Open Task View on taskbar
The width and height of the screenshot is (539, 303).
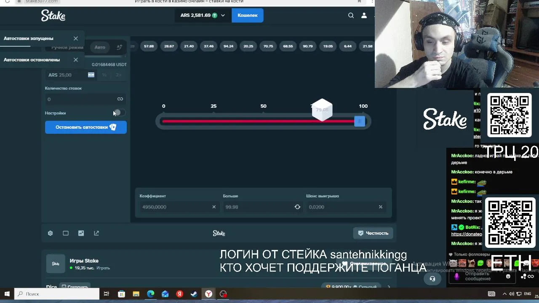(107, 294)
